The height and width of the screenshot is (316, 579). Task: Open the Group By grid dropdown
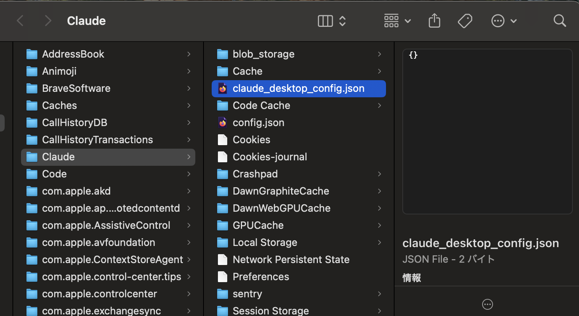tap(397, 21)
